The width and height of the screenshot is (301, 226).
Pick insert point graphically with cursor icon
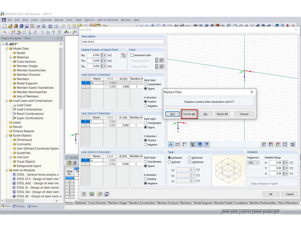tap(124, 56)
